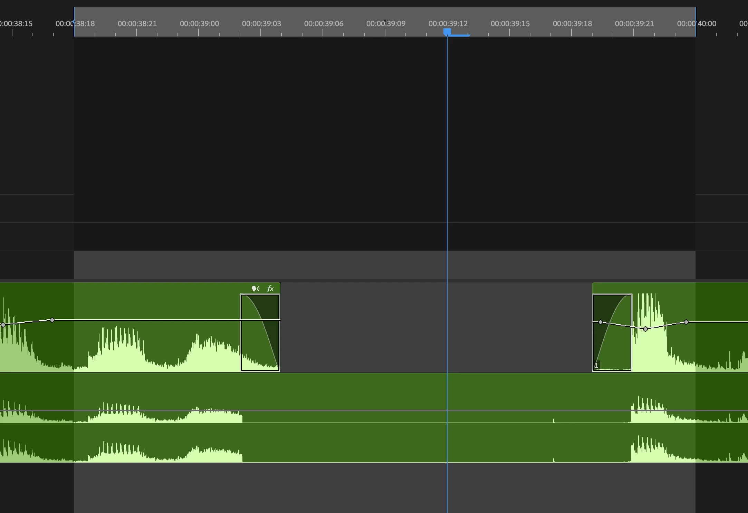Viewport: 748px width, 513px height.
Task: Click the fx badge on the left audio clip
Action: click(270, 289)
